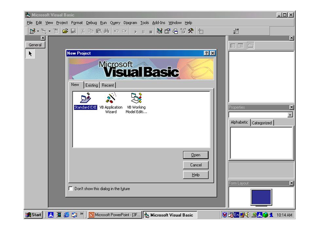Click the Find binoculars icon

coord(106,31)
